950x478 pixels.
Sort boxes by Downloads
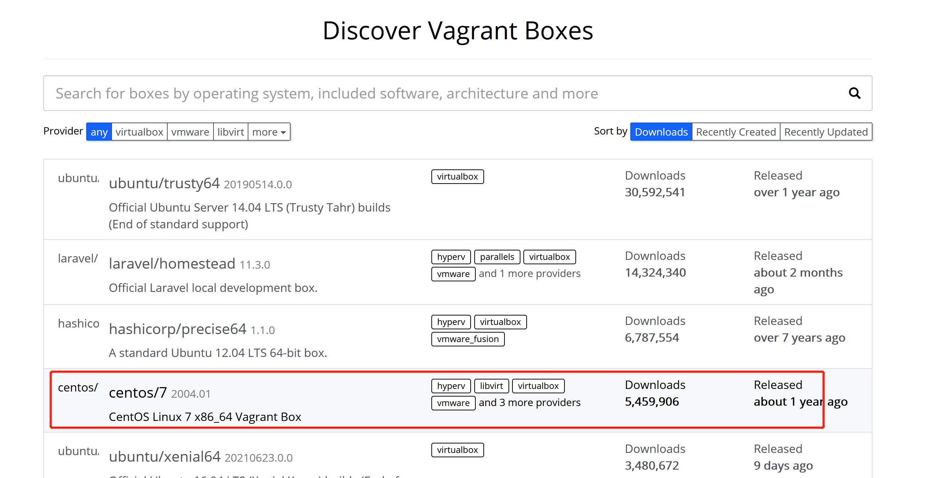tap(661, 132)
